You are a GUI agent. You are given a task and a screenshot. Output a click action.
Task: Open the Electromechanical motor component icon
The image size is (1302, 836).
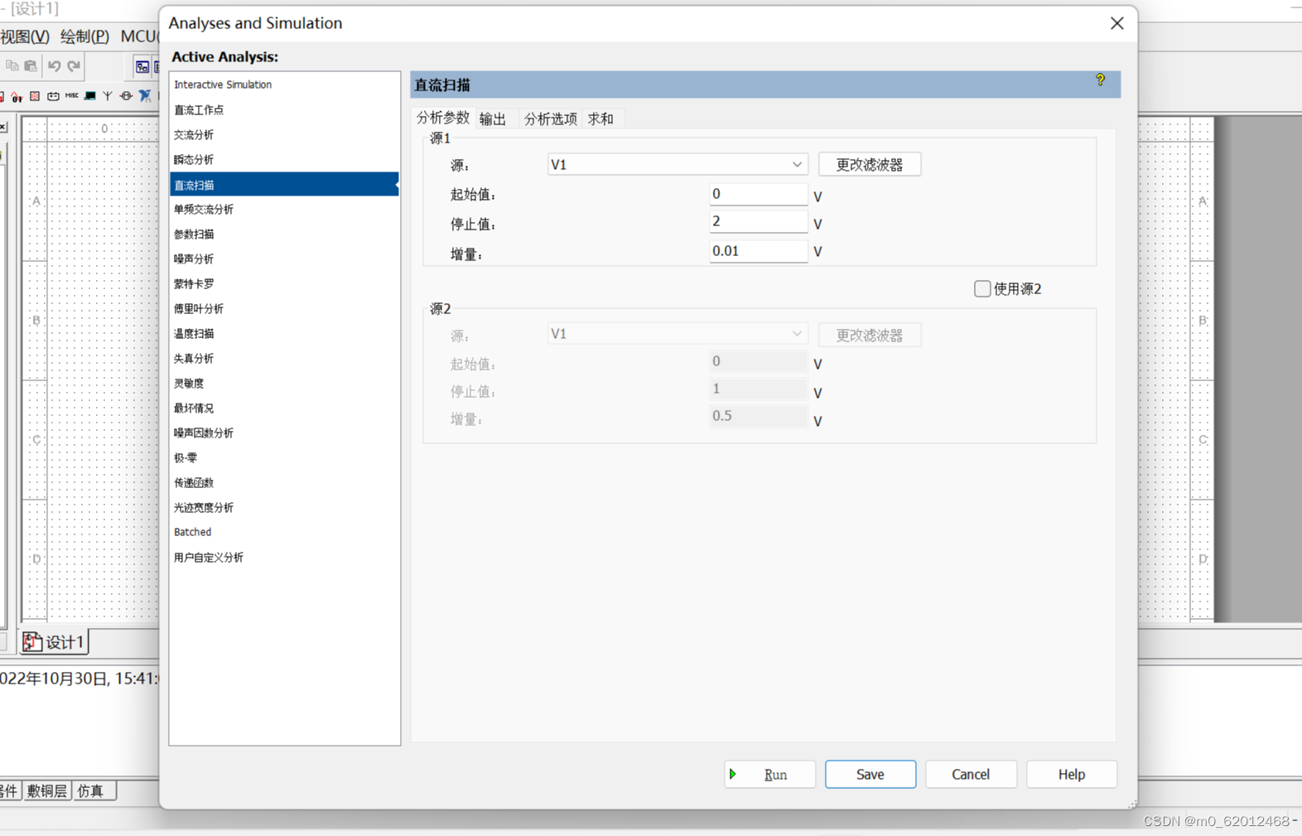(x=126, y=96)
